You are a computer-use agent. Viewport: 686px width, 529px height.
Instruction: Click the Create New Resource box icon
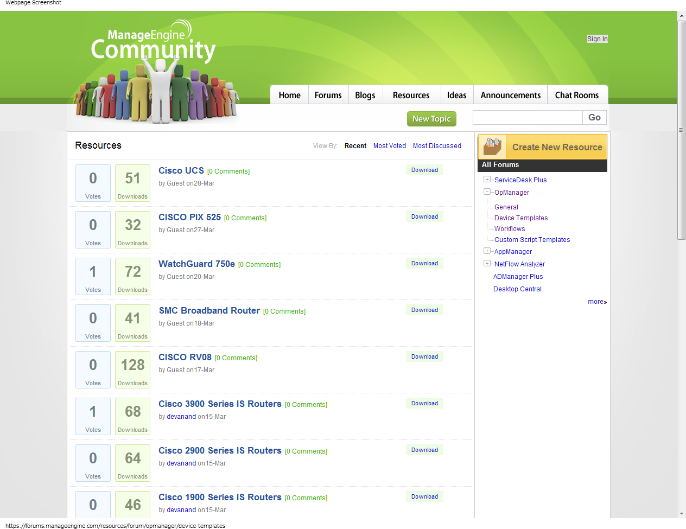click(492, 146)
